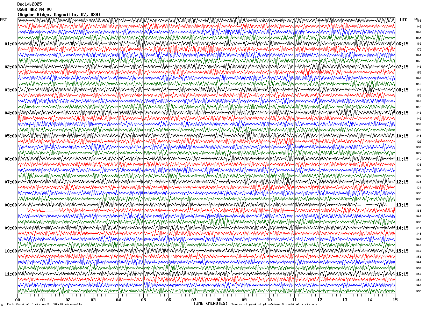Click the Traces clipped footnote text

pos(274,304)
